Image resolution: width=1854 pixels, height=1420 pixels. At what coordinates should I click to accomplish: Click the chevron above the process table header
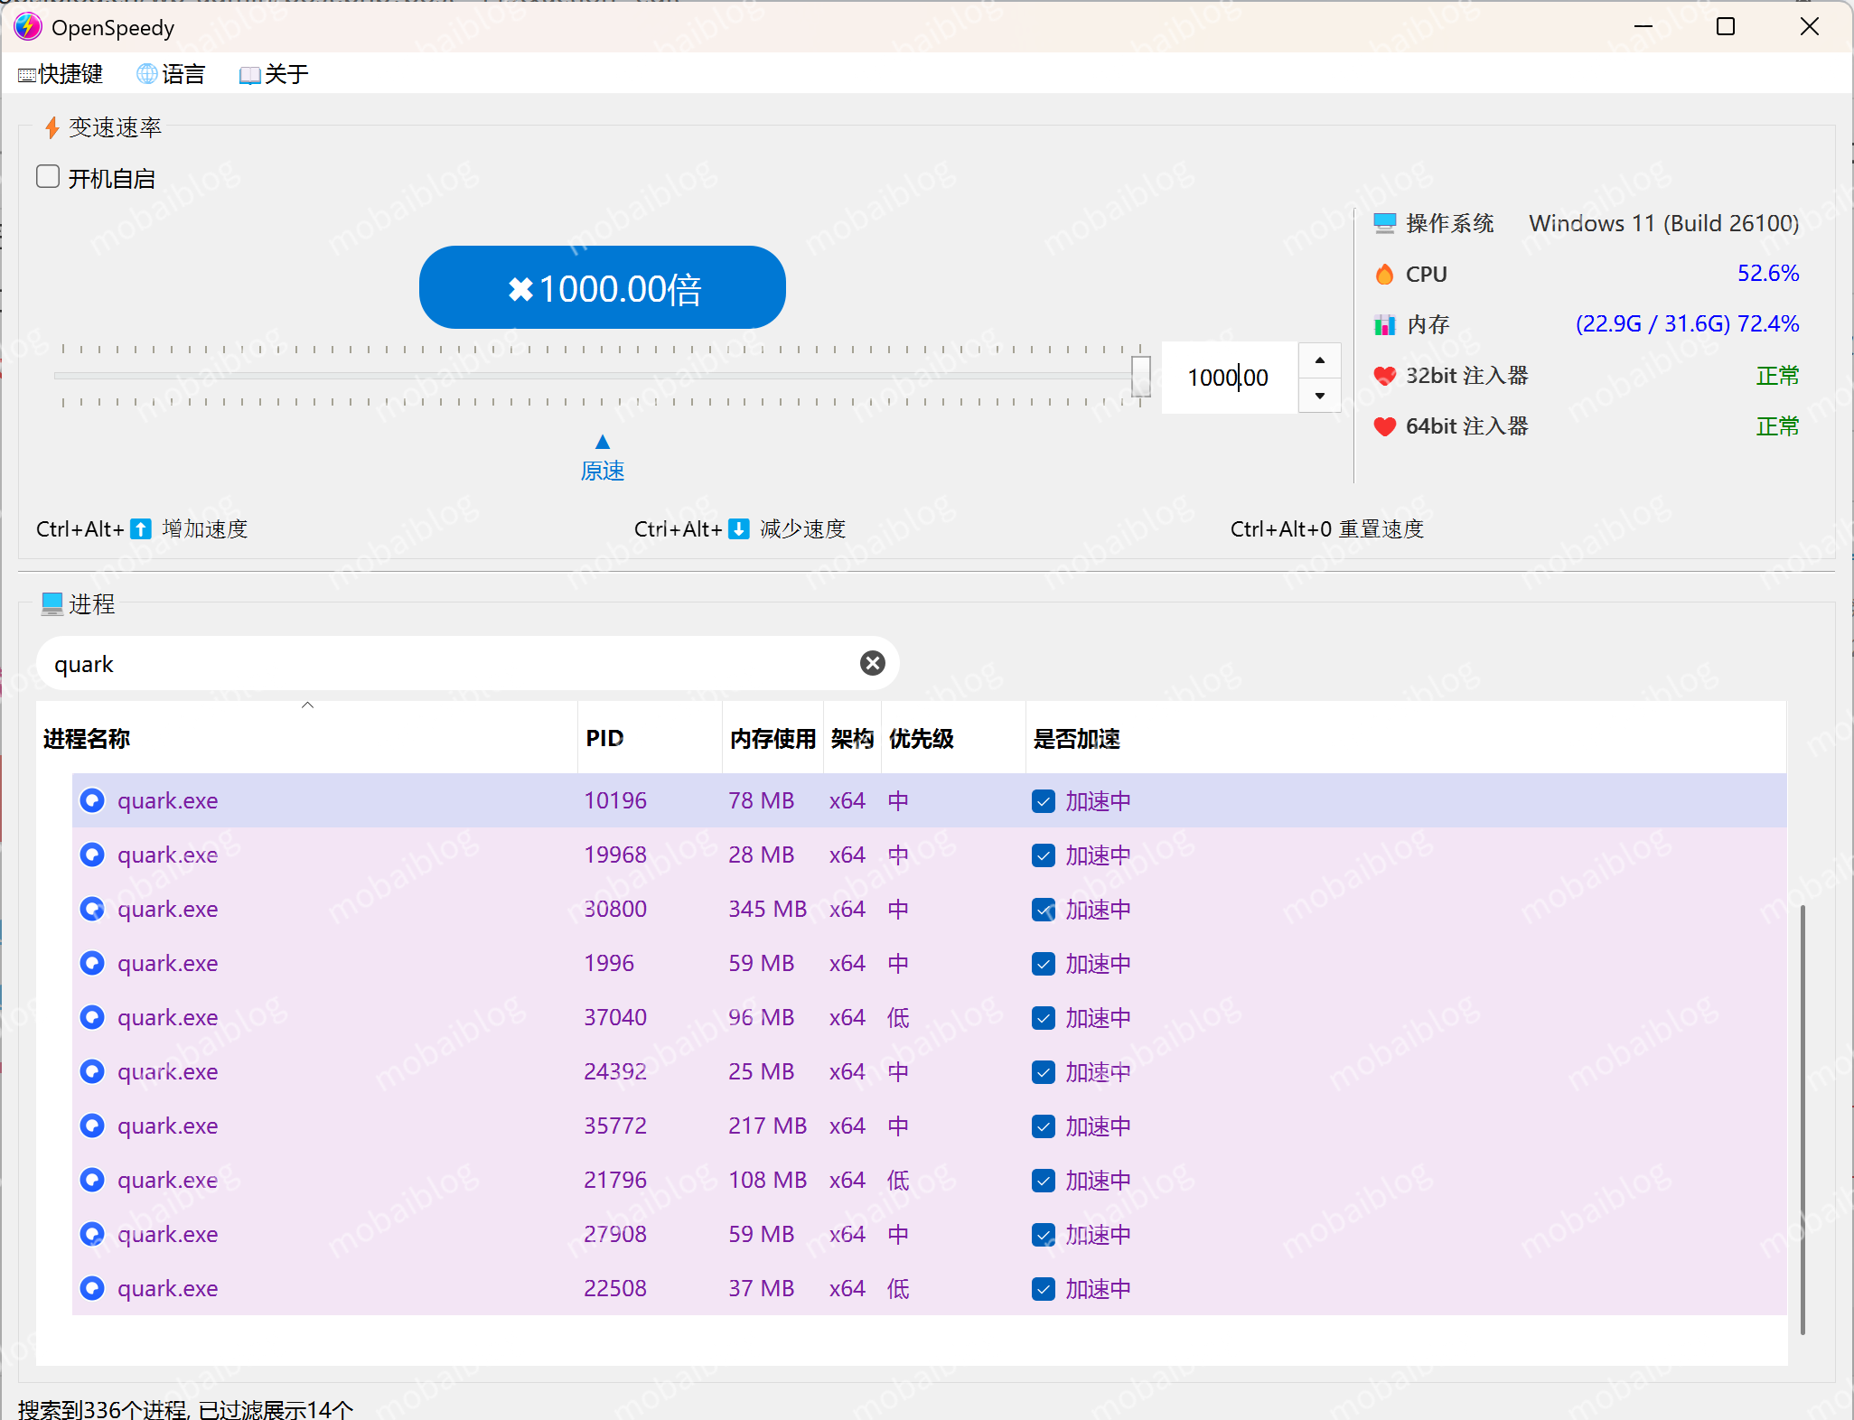307,704
